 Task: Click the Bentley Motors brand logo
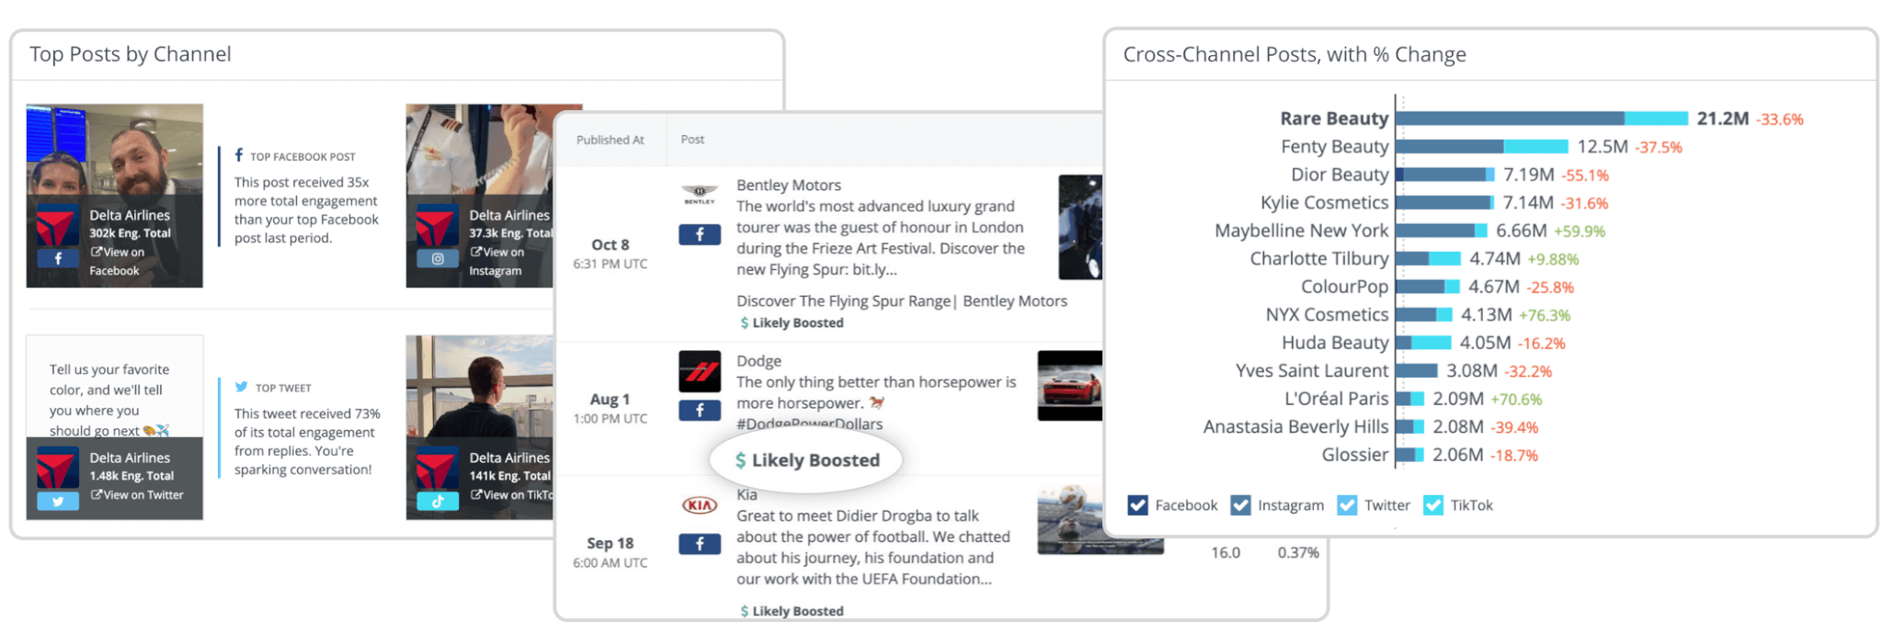coord(700,194)
